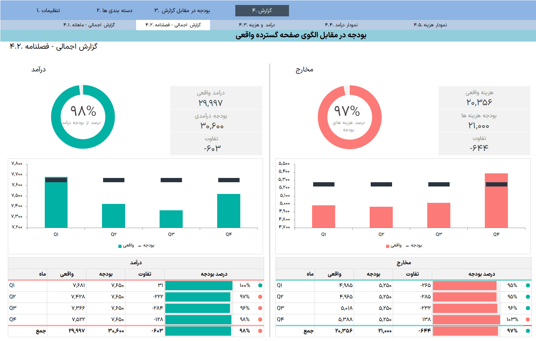Select the teal Q2 bar in income chart
The image size is (536, 341).
click(x=113, y=216)
